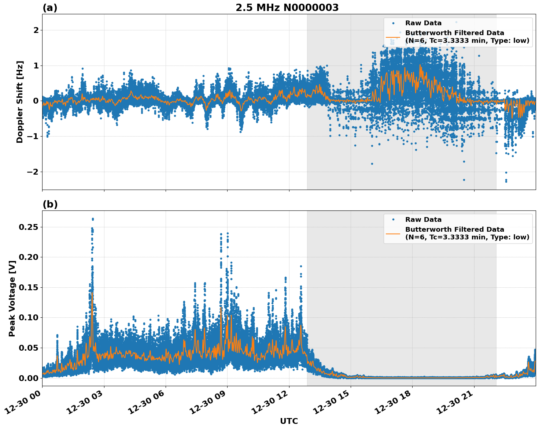Click the "0.25" tick on Peak Voltage axis

28,227
